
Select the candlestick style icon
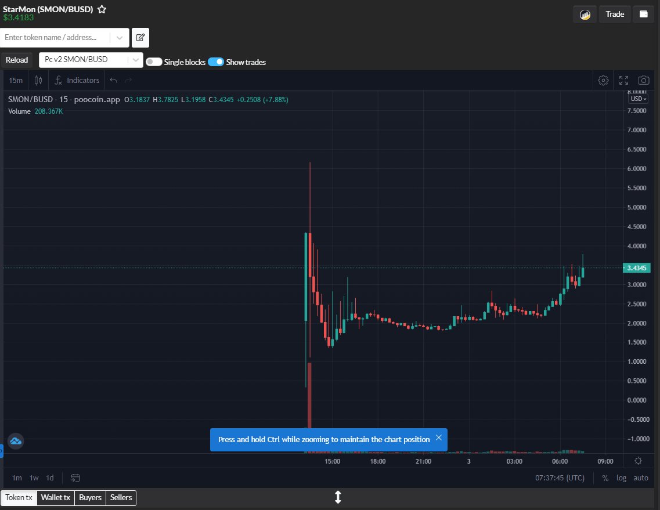coord(37,80)
